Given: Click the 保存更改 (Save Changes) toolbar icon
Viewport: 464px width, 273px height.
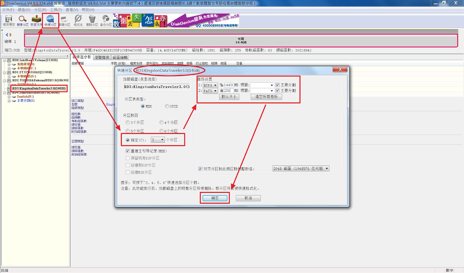Looking at the screenshot, I should point(9,20).
